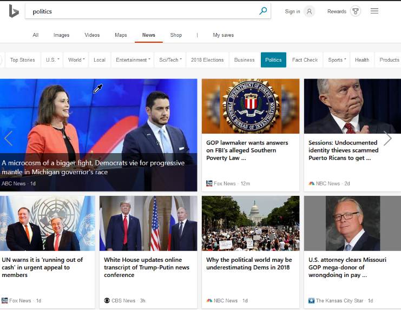Expand the World category dropdown
The image size is (401, 310).
pyautogui.click(x=76, y=60)
